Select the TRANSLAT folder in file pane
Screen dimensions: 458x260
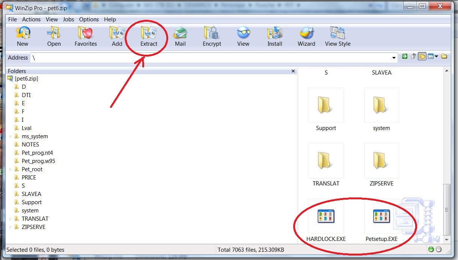(x=326, y=161)
